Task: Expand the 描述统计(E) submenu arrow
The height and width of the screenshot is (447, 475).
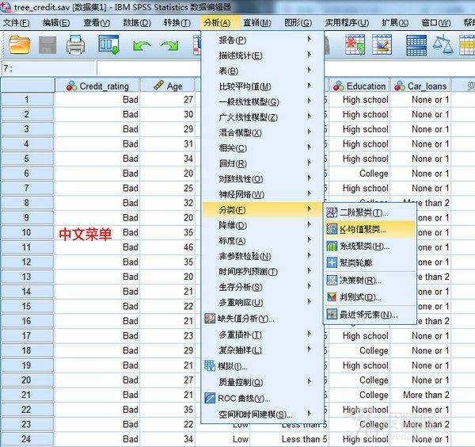Action: [x=310, y=55]
